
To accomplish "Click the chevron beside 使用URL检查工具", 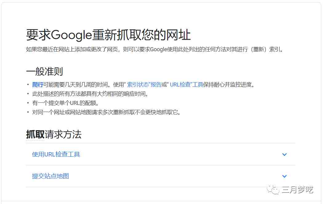I will (x=284, y=154).
